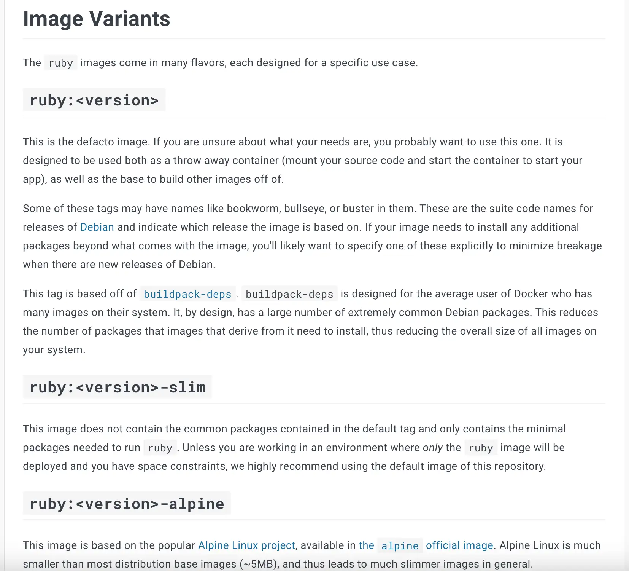Open the Alpine Linux project link

pyautogui.click(x=246, y=545)
